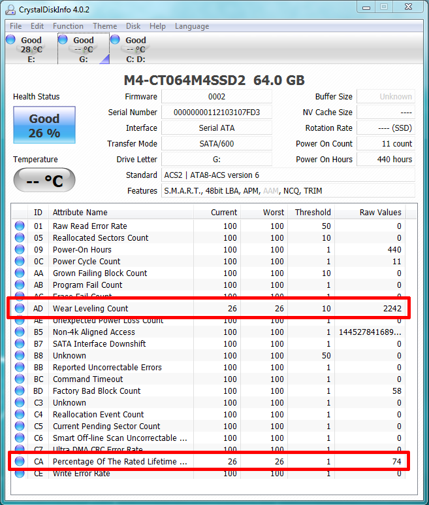Click the status orb for Power-On Hours
The image size is (429, 505).
[x=20, y=249]
